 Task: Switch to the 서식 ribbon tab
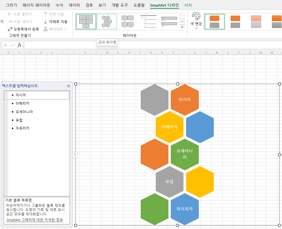pyautogui.click(x=188, y=5)
